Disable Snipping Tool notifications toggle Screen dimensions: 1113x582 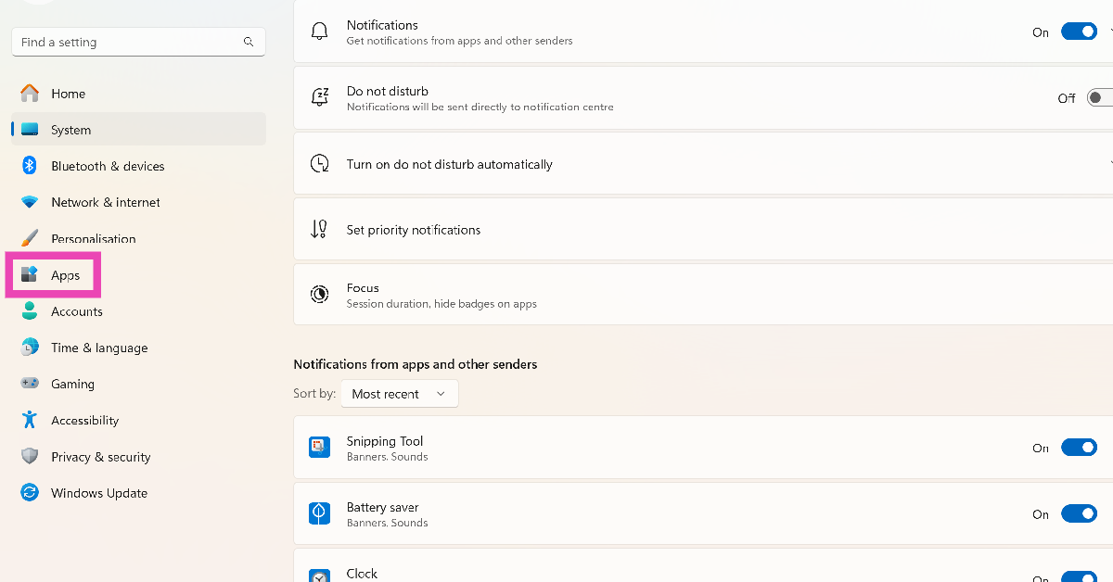(x=1079, y=448)
